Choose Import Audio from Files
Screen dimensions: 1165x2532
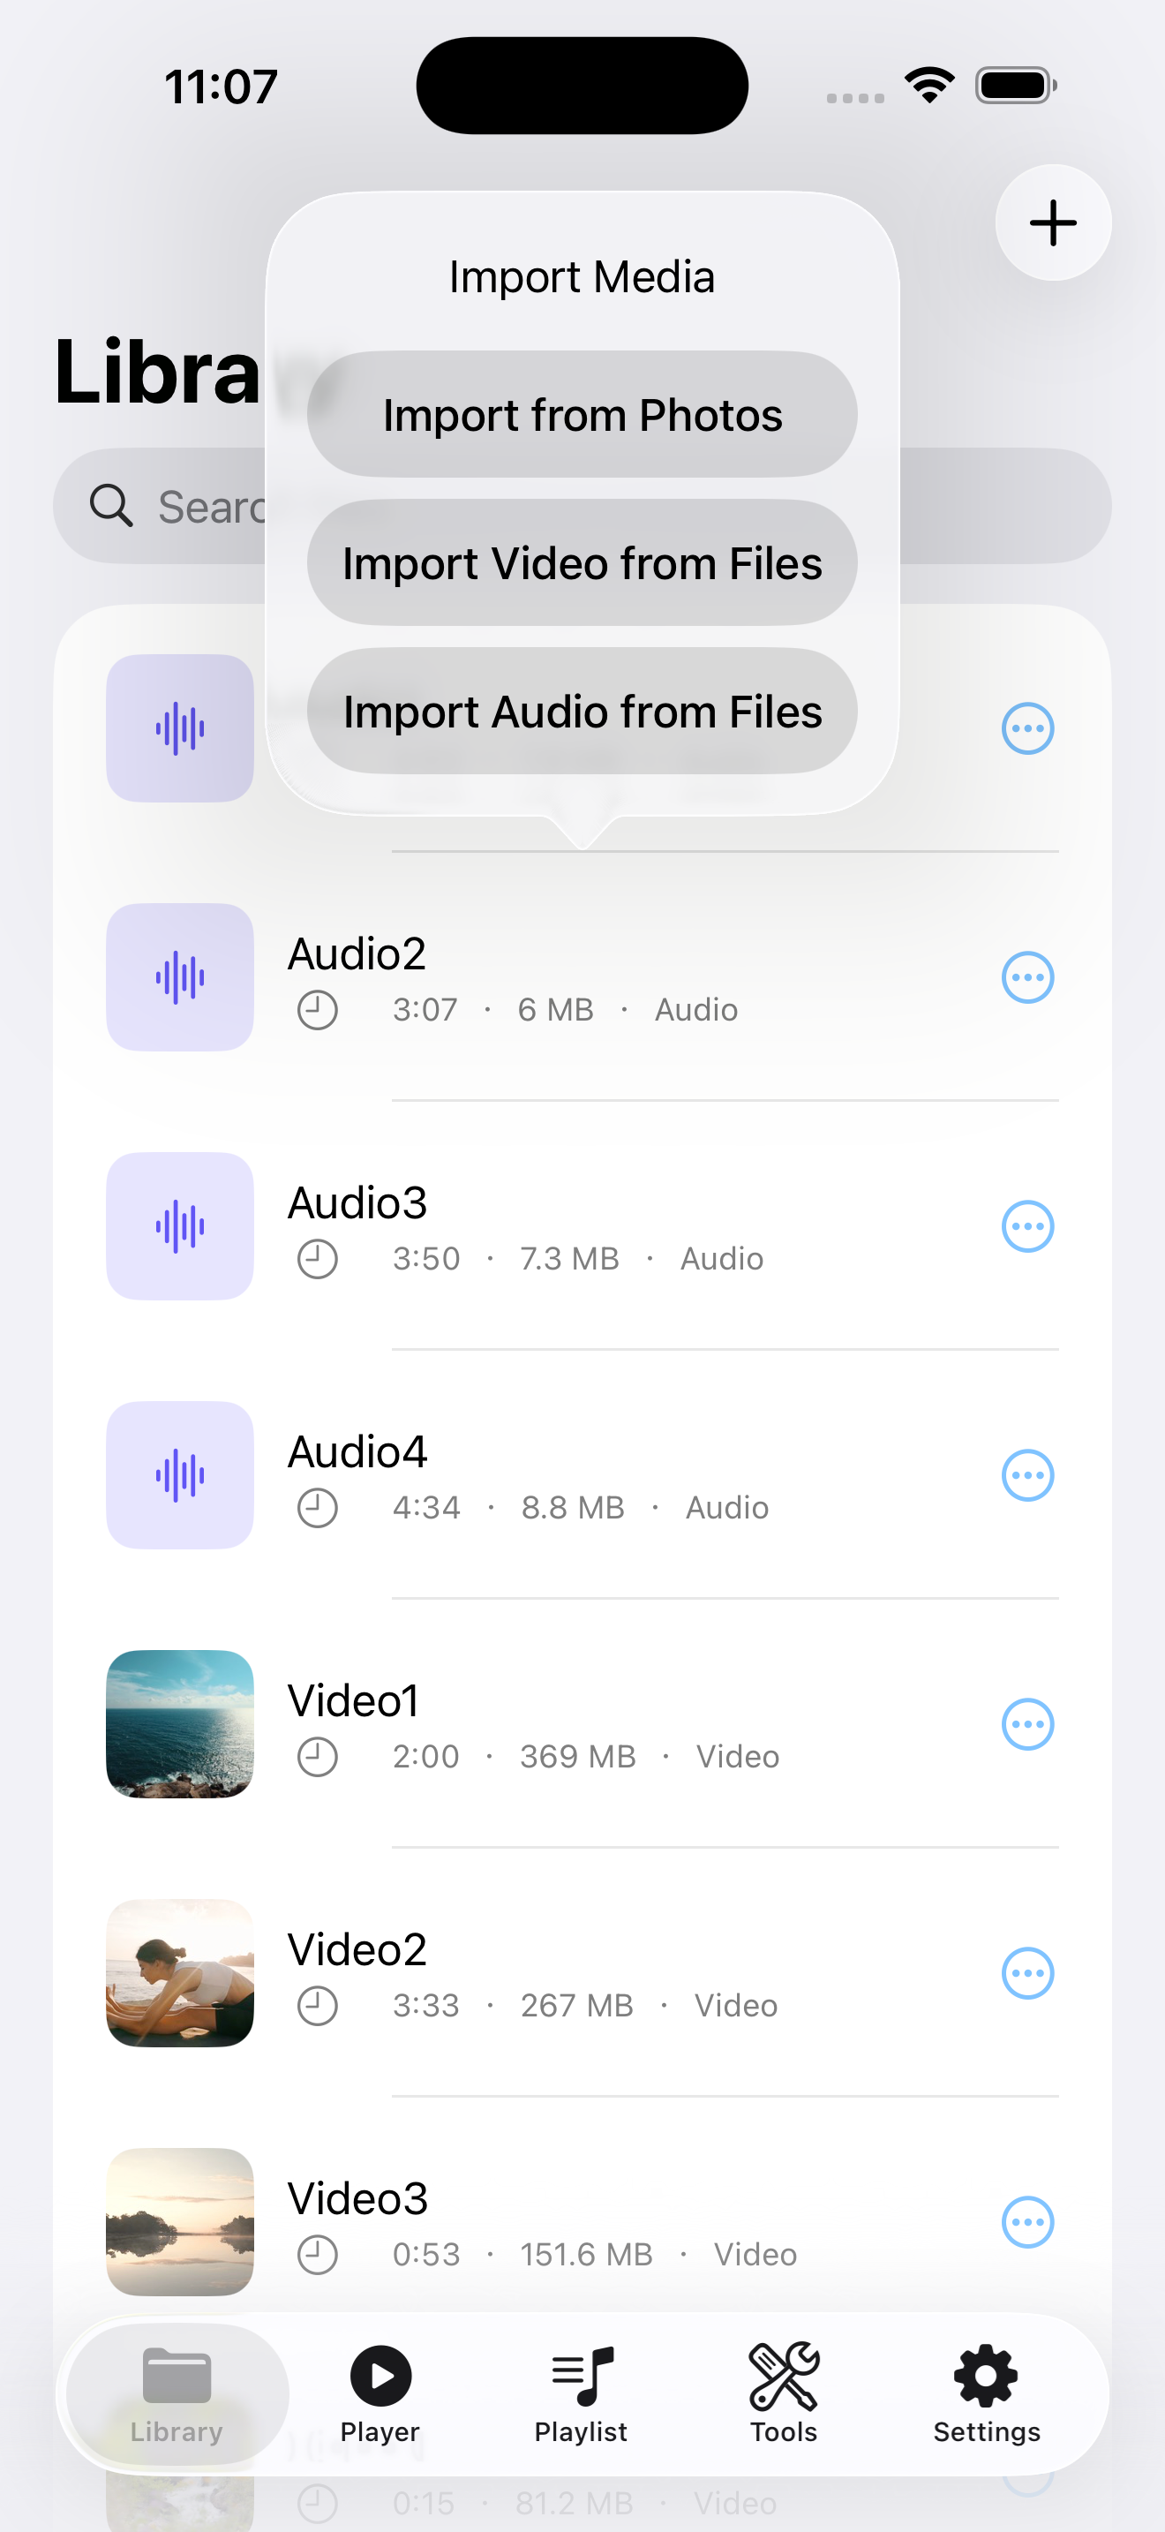click(582, 712)
